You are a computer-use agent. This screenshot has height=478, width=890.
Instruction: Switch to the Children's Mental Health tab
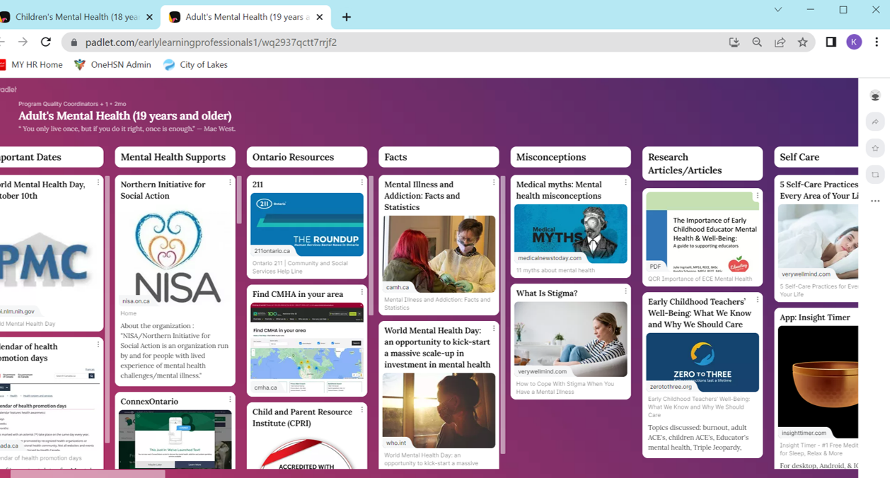point(76,17)
